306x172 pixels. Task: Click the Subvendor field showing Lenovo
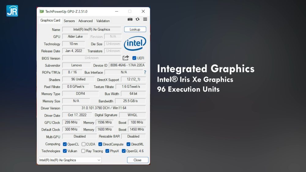click(76, 65)
